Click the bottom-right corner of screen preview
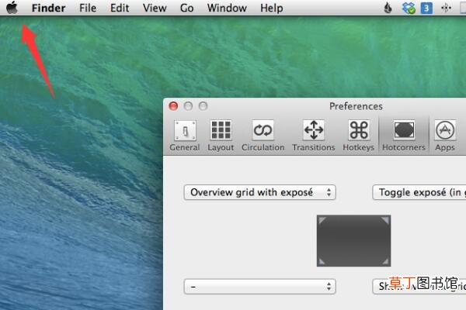Viewport: 466px width, 310px height. pos(385,261)
